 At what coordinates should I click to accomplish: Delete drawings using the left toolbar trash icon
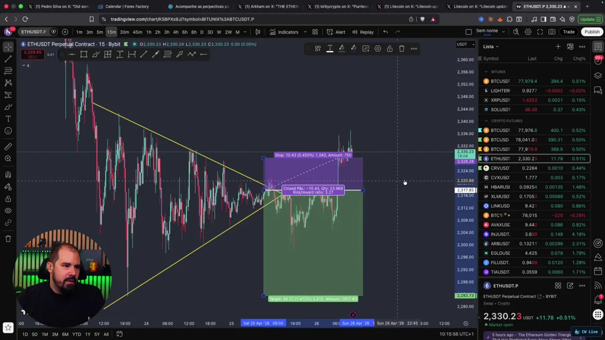point(8,238)
